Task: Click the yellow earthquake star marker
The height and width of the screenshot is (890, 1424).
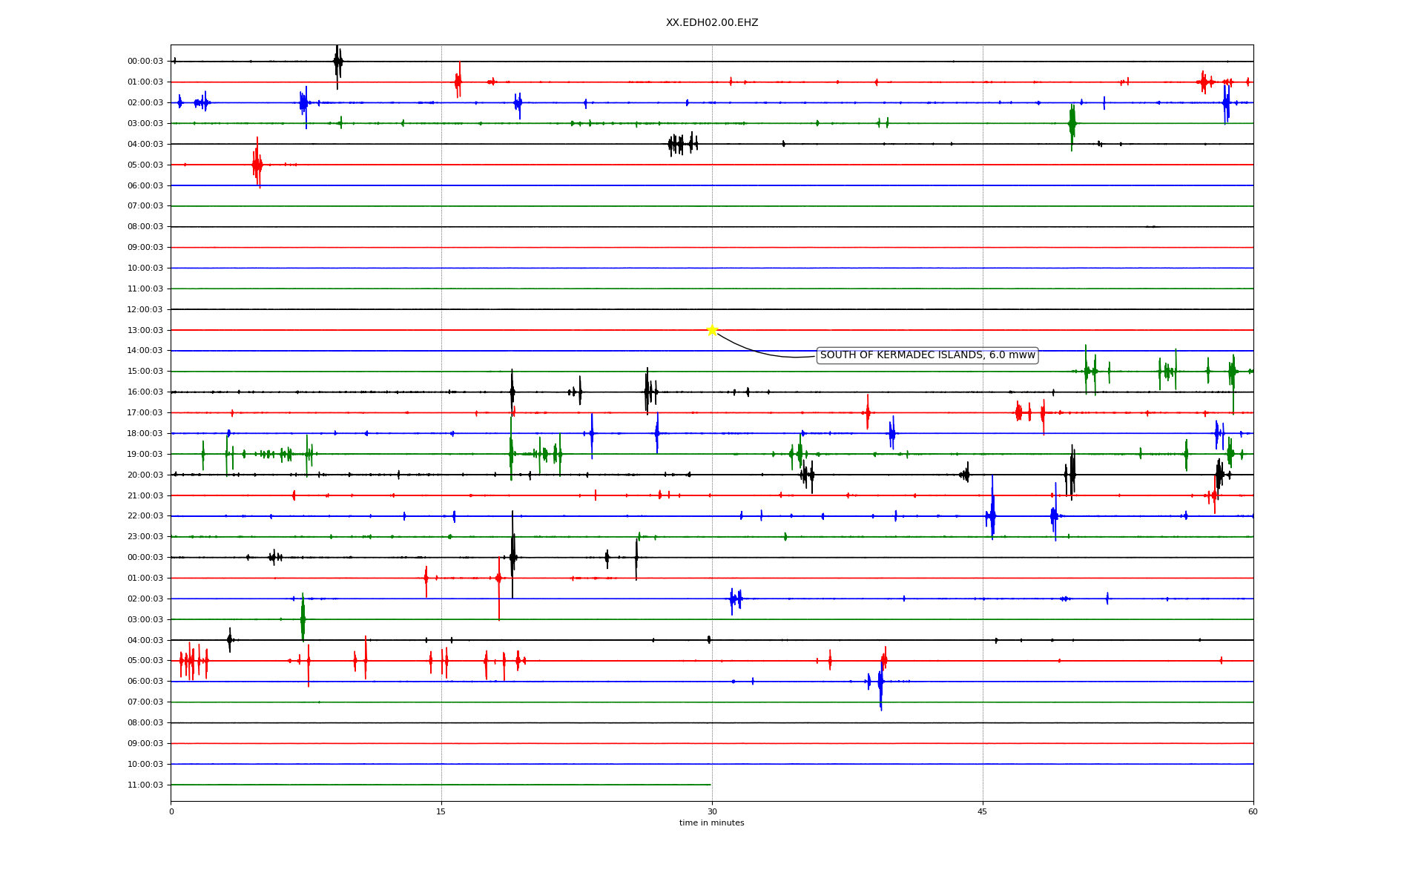Action: (x=712, y=330)
